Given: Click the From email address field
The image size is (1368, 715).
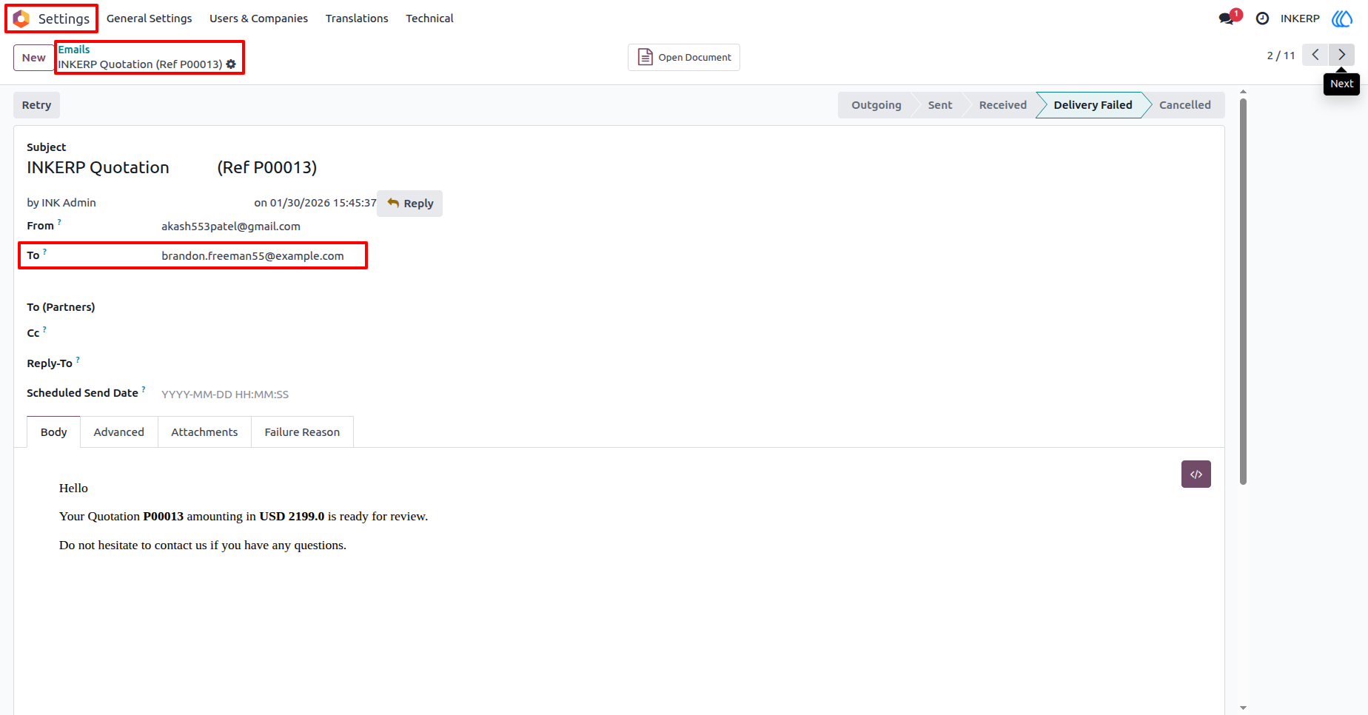Looking at the screenshot, I should tap(231, 226).
